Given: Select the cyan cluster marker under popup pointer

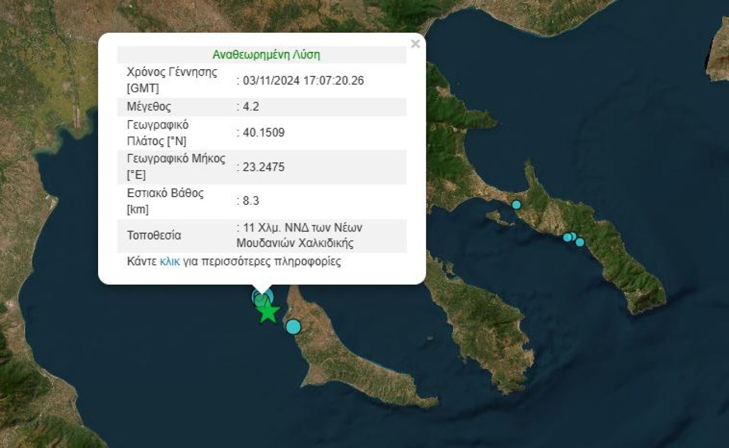Looking at the screenshot, I should tap(262, 297).
